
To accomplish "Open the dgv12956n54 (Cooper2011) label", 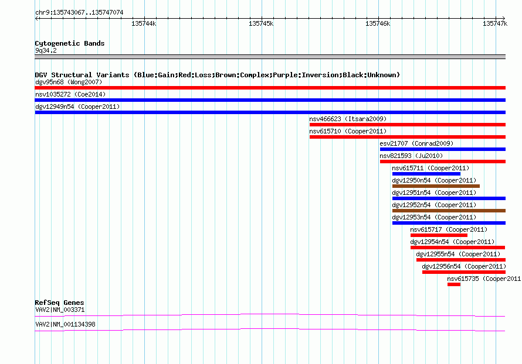I will (464, 266).
